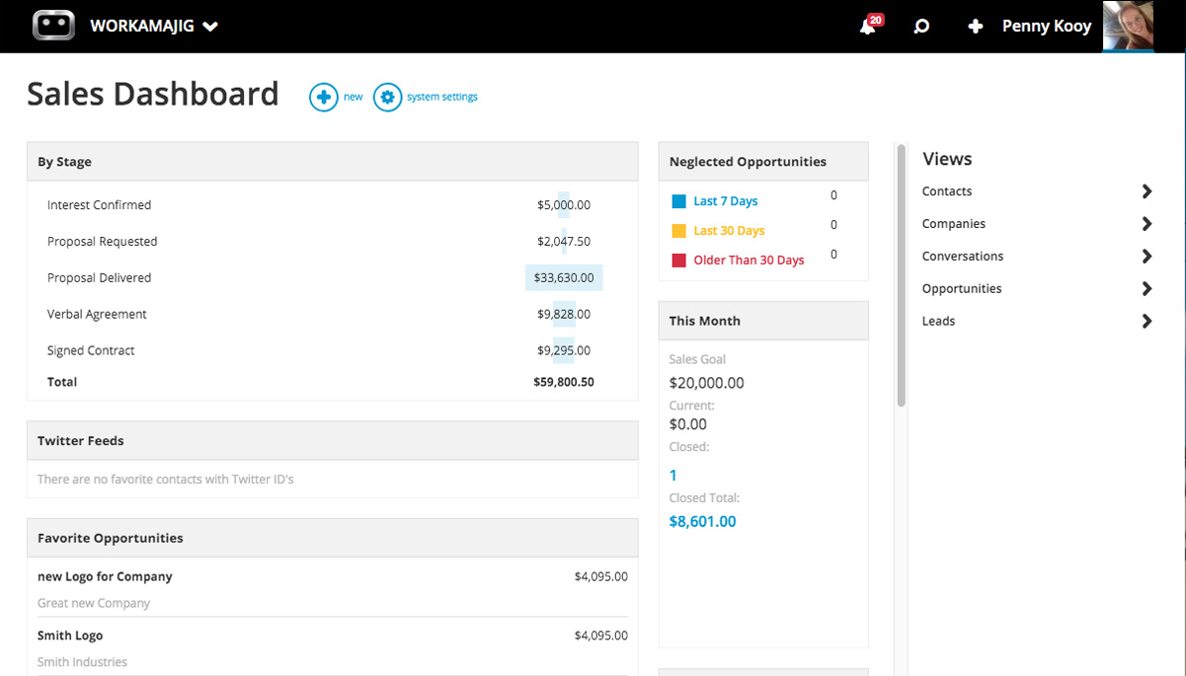
Task: Expand the Contacts view
Action: [x=1146, y=190]
